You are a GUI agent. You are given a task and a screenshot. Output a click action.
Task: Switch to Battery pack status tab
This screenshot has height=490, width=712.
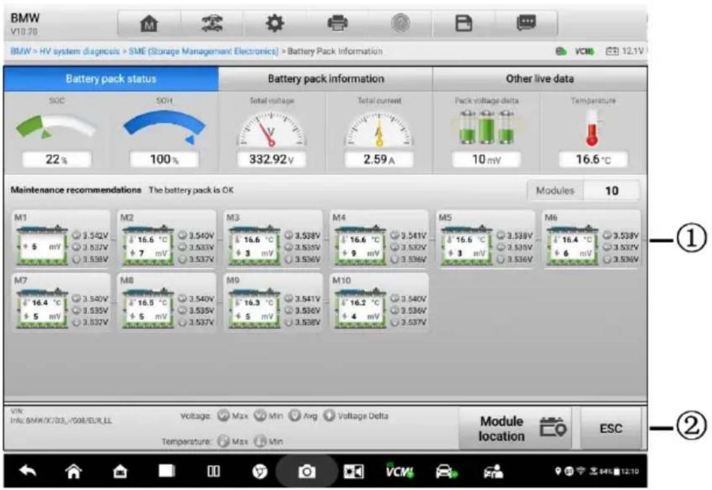111,79
